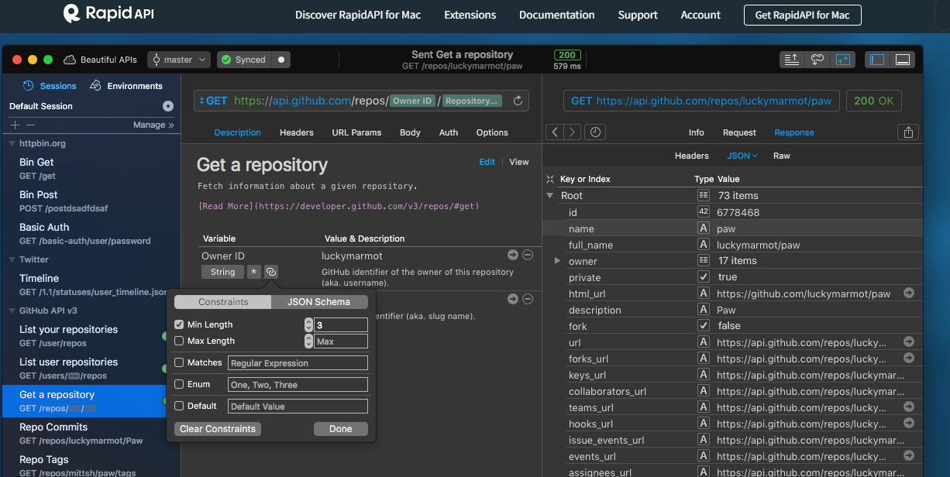Click the plus icon to add a request
The height and width of the screenshot is (477, 950).
(15, 125)
